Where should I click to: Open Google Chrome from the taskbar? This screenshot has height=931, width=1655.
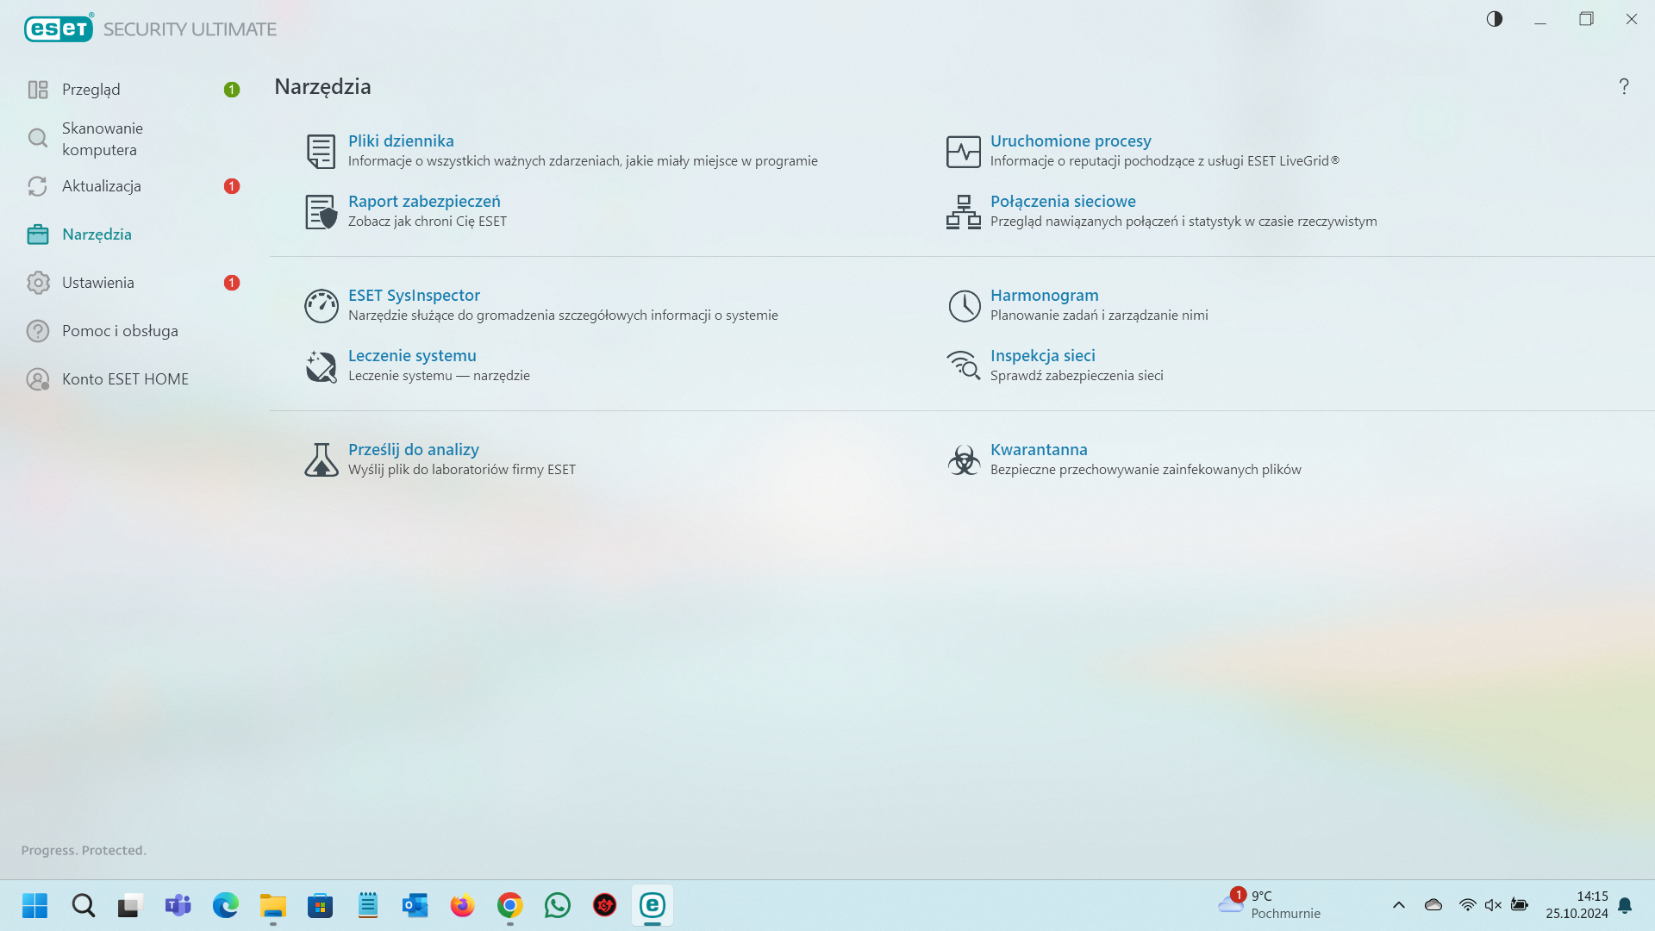point(510,905)
